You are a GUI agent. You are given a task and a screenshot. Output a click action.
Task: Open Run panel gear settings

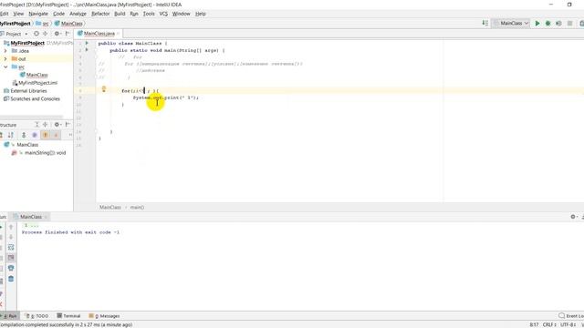[x=573, y=217]
